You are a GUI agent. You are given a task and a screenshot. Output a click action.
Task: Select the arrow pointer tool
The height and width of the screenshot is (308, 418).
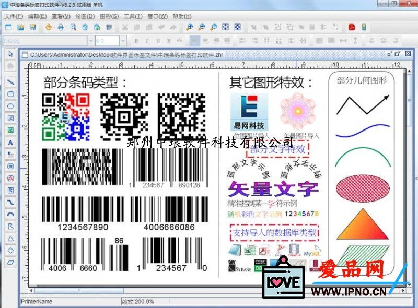point(10,54)
